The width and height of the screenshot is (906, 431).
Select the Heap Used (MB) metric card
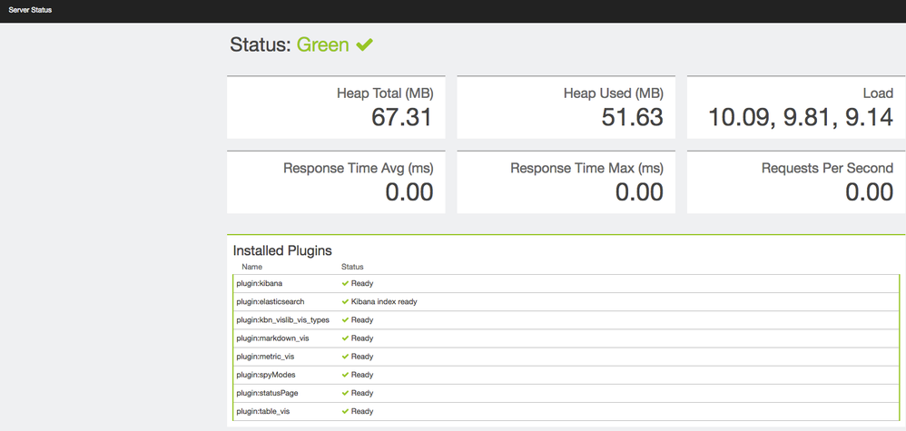566,107
